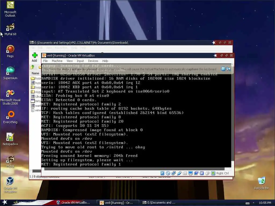Select the row starting with 'Virtu' in 7-Zip
Viewport: 275px width, 206px height.
tap(36, 101)
